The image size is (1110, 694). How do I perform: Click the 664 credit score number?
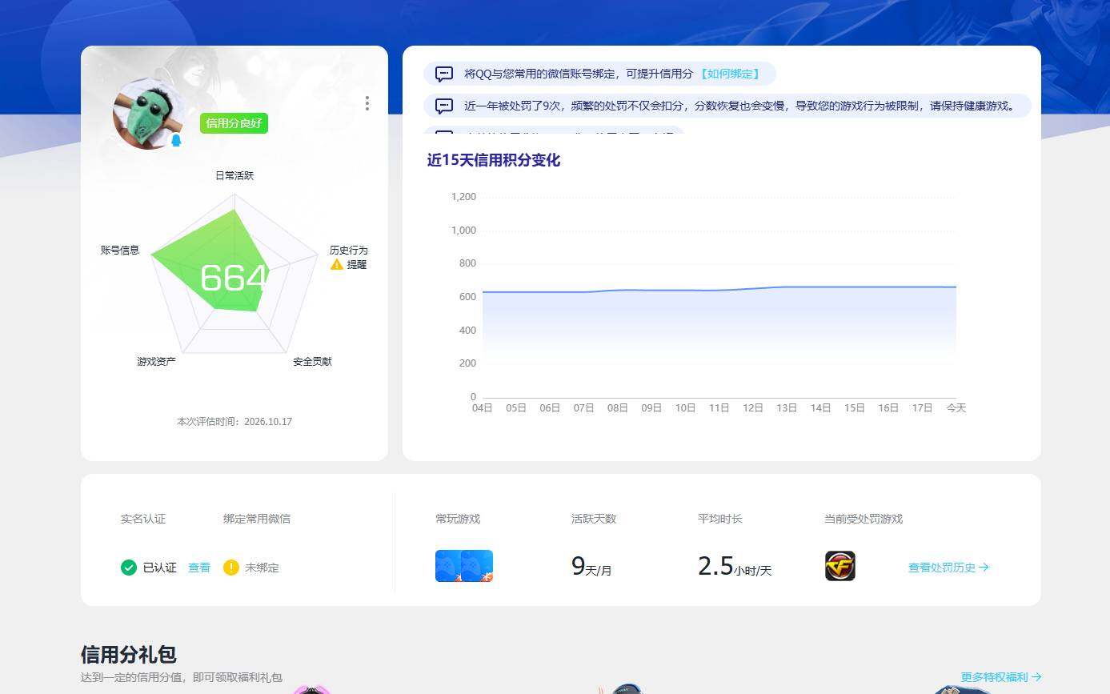[234, 279]
